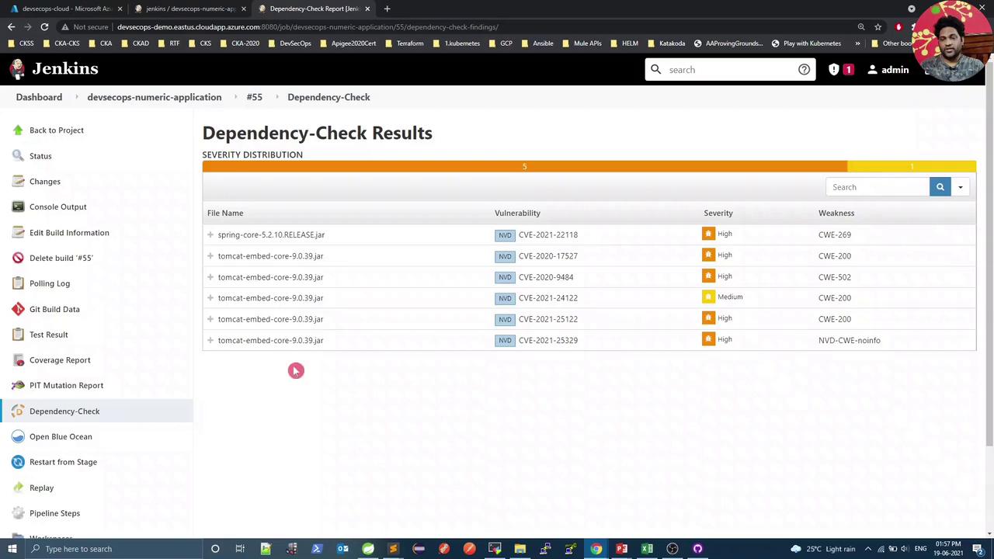Expand the CVE-2021-25122 row details
994x559 pixels.
click(210, 319)
